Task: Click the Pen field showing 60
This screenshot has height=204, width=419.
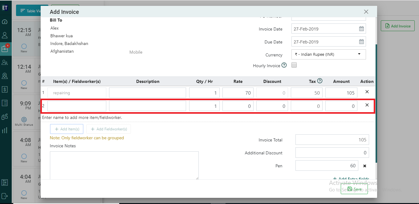Action: tap(327, 165)
